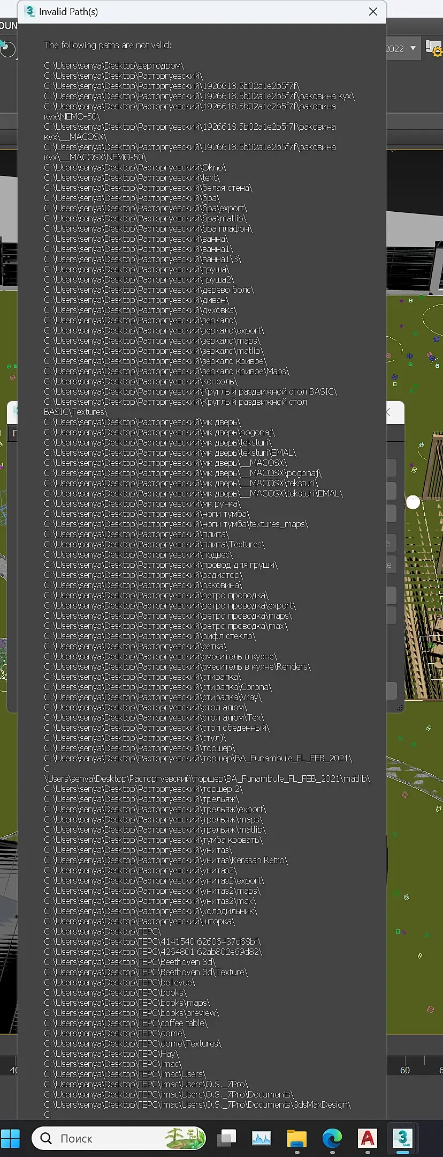Select the path ending in 'стол обеденный\'
The width and height of the screenshot is (443, 1157).
[x=157, y=728]
